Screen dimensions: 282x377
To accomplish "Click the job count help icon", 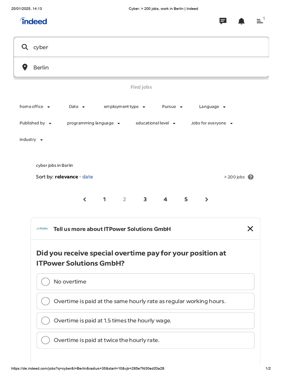I will [251, 177].
